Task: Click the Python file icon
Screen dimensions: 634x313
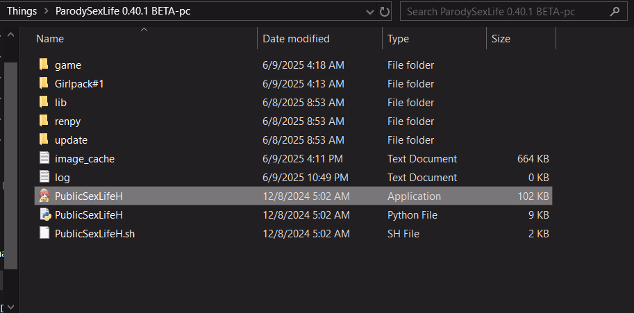Action: pyautogui.click(x=44, y=214)
